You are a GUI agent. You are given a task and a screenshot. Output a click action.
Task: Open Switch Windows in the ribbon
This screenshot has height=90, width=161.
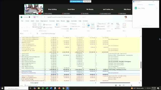tap(118, 26)
